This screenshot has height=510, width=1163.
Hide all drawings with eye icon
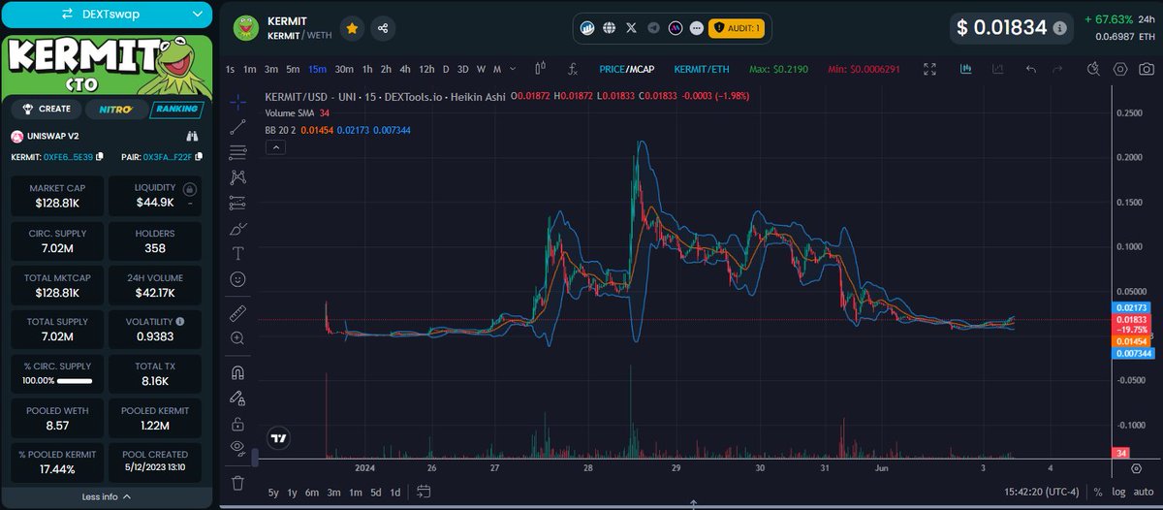237,448
